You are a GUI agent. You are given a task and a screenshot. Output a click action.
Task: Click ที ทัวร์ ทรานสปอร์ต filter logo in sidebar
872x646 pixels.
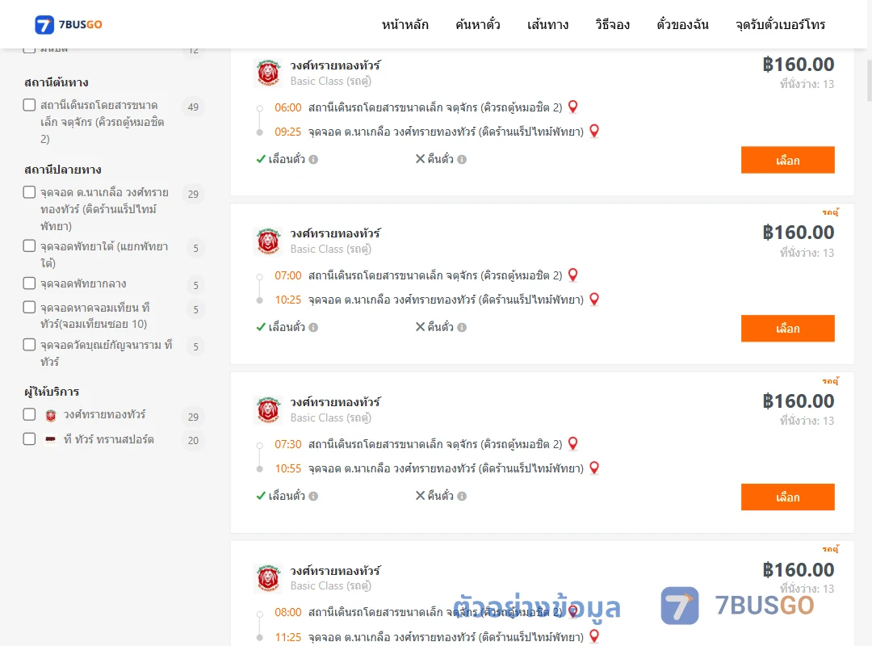[51, 439]
